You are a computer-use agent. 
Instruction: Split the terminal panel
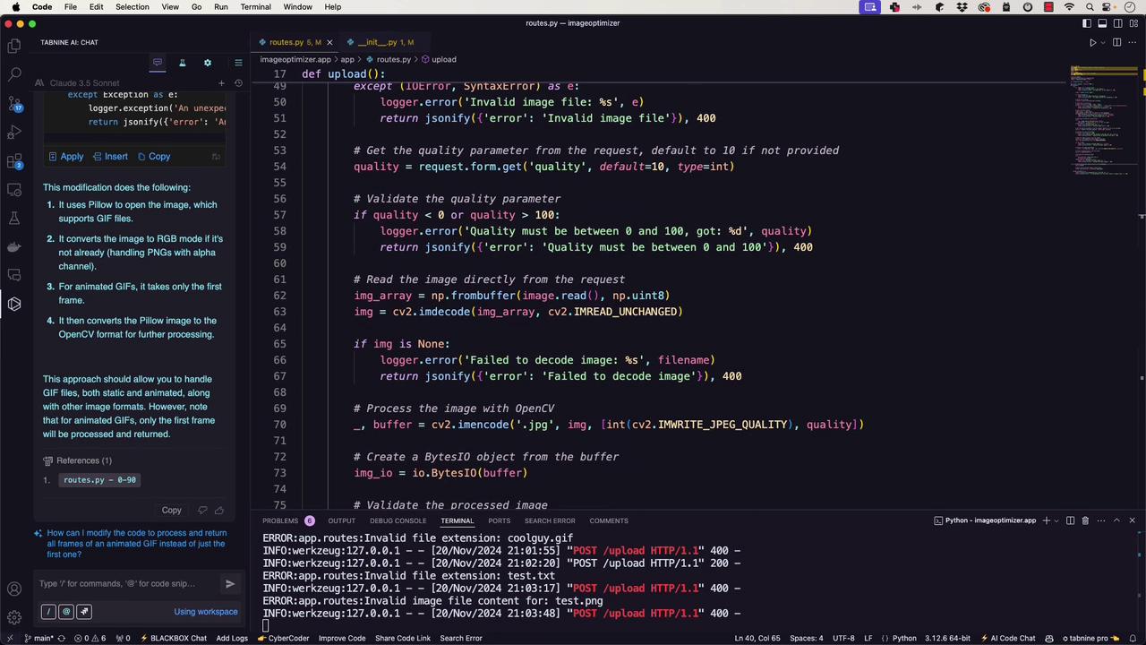[x=1070, y=520]
